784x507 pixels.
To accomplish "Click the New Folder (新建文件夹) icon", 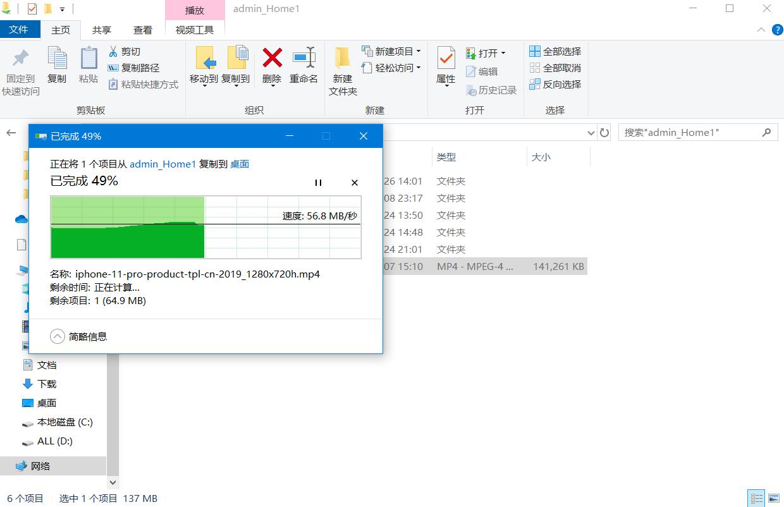I will [341, 70].
